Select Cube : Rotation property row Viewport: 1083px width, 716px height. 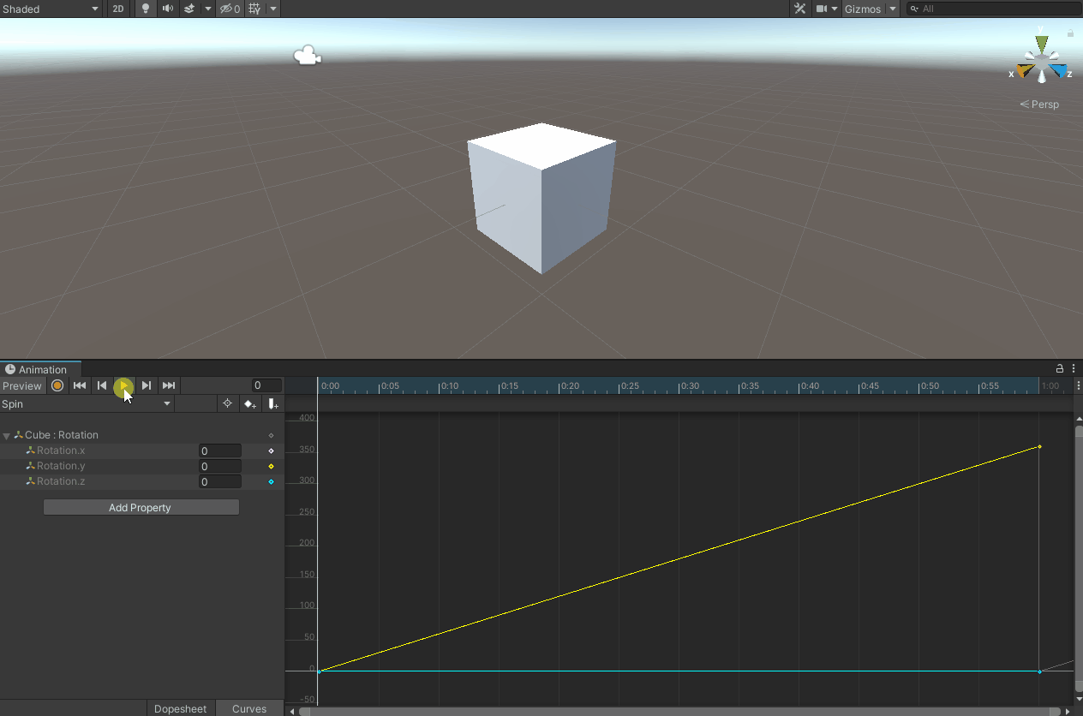point(141,435)
